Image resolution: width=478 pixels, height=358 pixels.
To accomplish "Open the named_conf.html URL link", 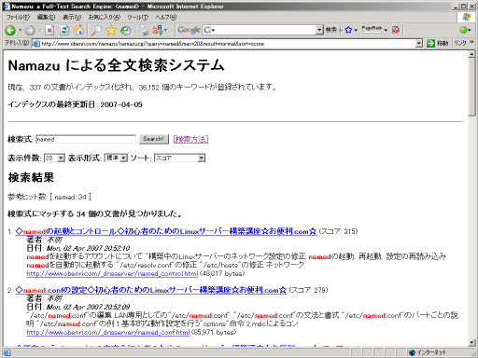I will pyautogui.click(x=108, y=333).
